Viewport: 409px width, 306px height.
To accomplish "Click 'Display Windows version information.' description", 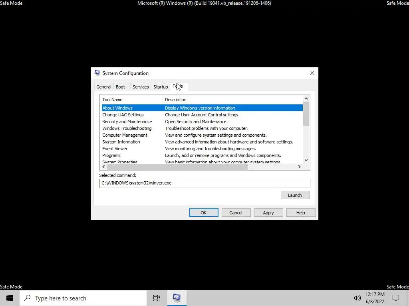I will [x=201, y=108].
